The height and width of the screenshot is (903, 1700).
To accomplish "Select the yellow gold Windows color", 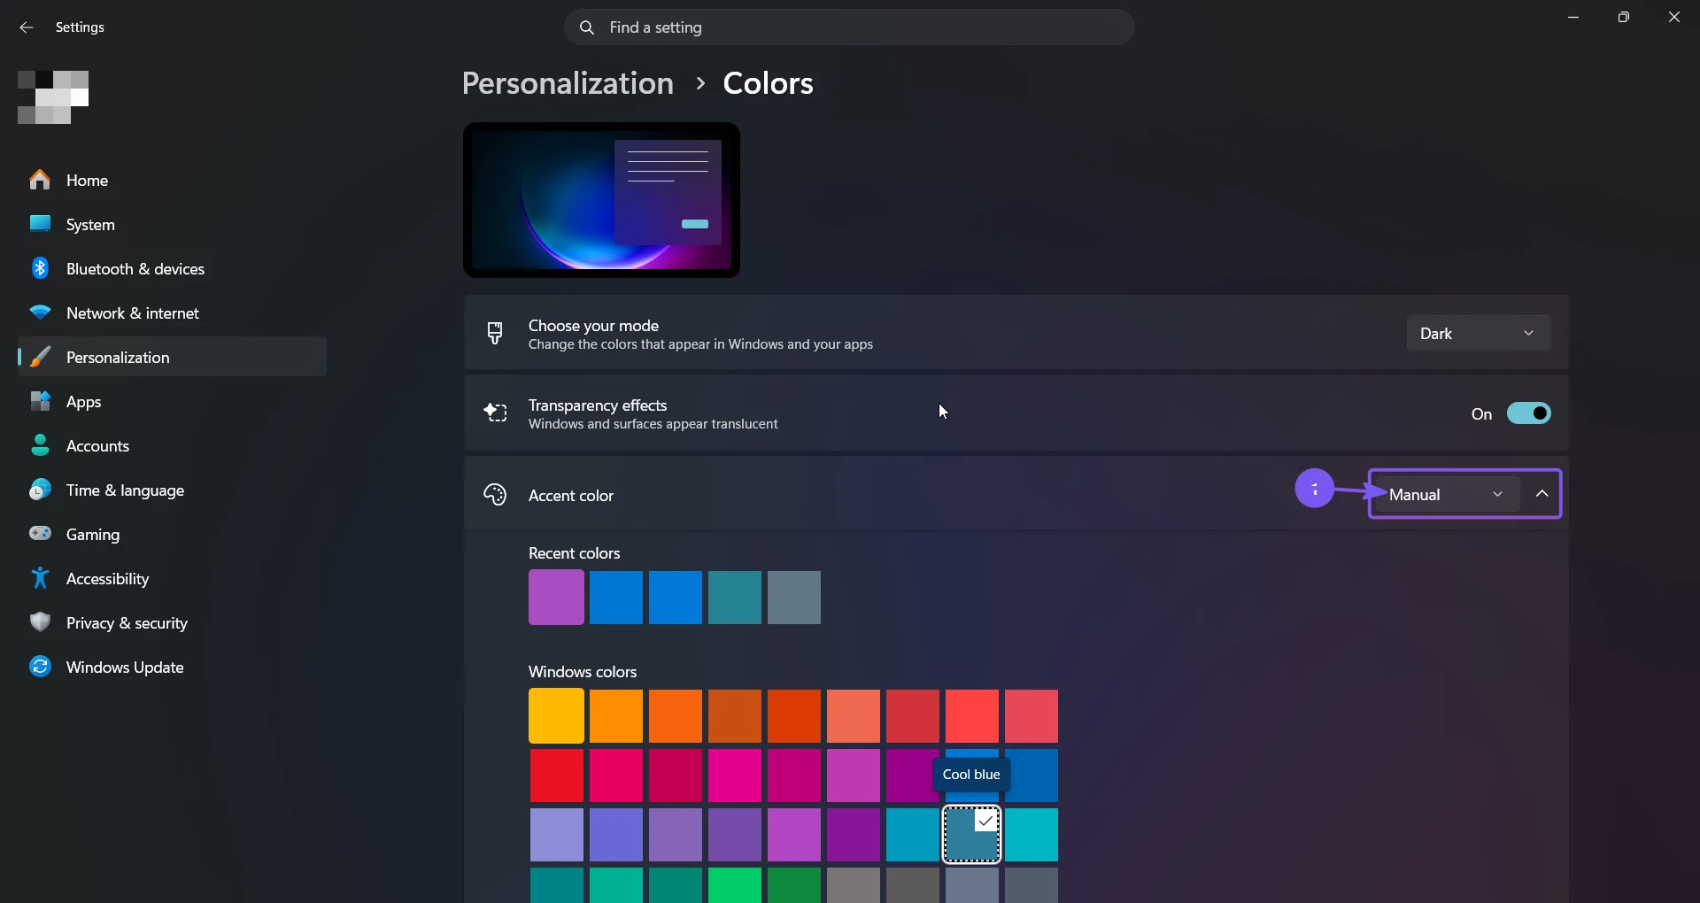I will coord(556,716).
